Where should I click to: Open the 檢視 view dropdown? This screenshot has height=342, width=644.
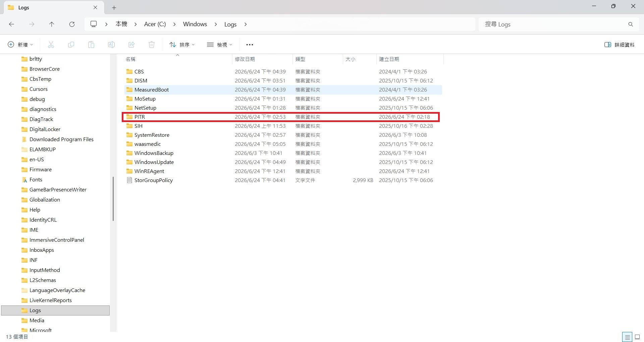220,45
